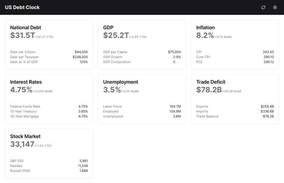The image size is (284, 183).
Task: Click the layers icon in header
Action: point(275,7)
